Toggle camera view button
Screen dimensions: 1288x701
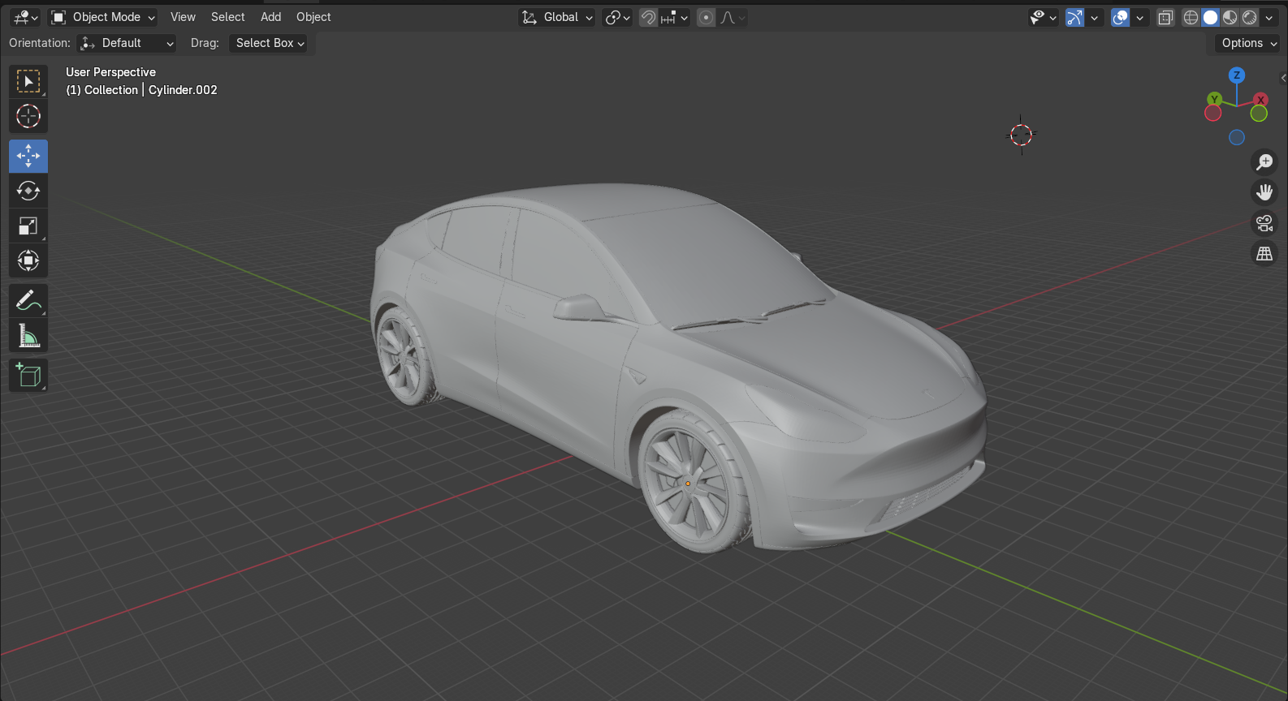pyautogui.click(x=1264, y=223)
